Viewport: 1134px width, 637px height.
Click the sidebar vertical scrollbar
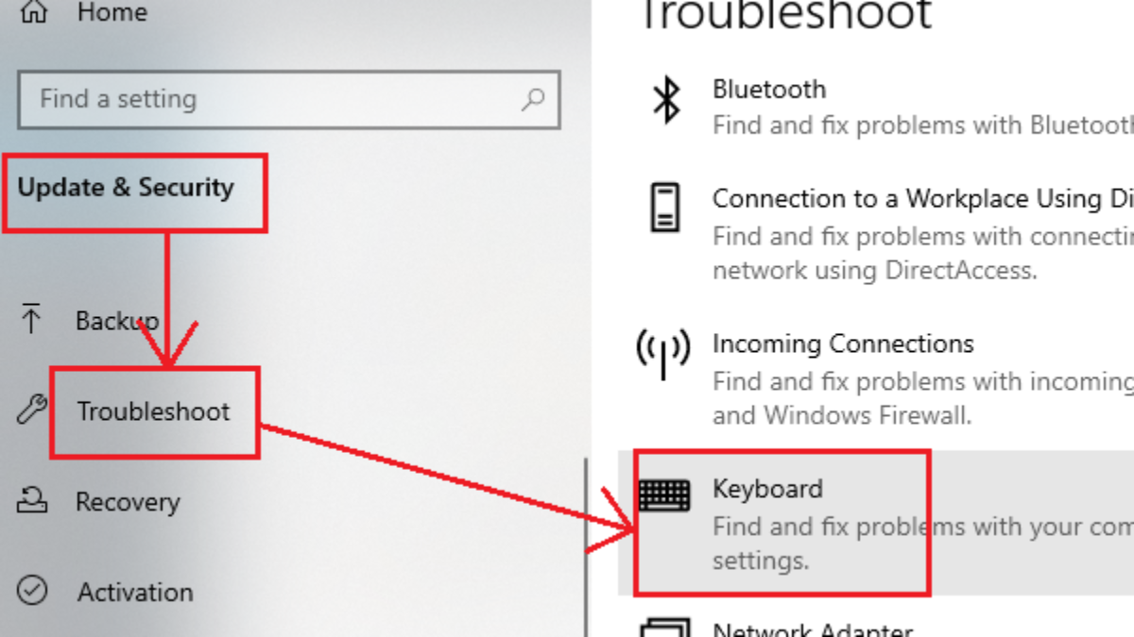coord(586,547)
